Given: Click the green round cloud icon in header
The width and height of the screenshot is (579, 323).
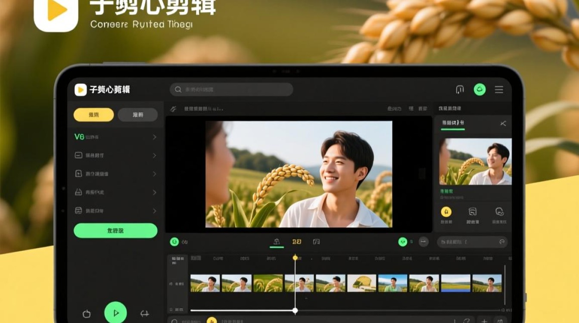Looking at the screenshot, I should click(479, 90).
